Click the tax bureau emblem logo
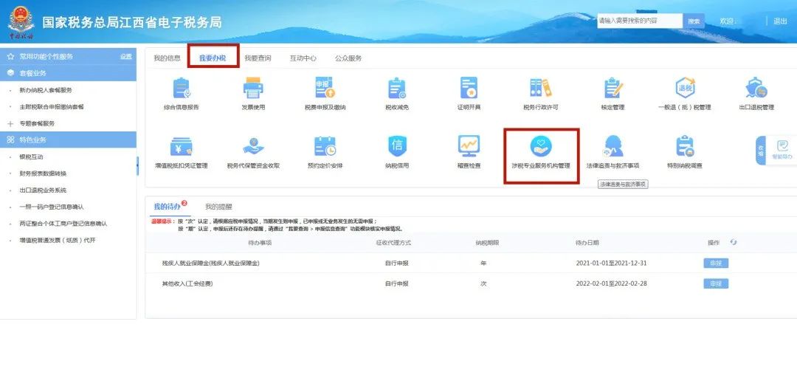 click(x=21, y=23)
